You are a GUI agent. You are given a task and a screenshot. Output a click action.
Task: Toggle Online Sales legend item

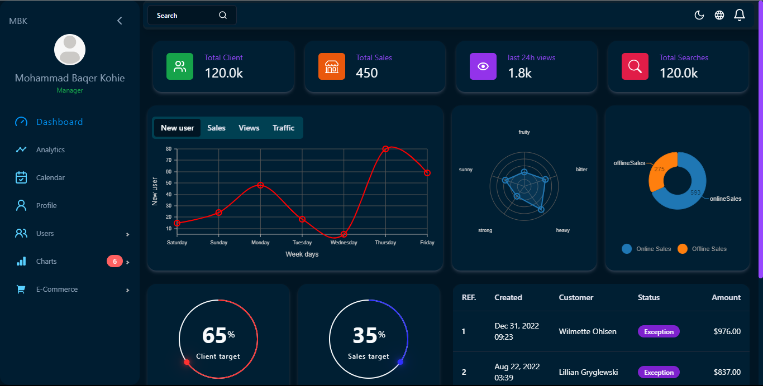647,249
